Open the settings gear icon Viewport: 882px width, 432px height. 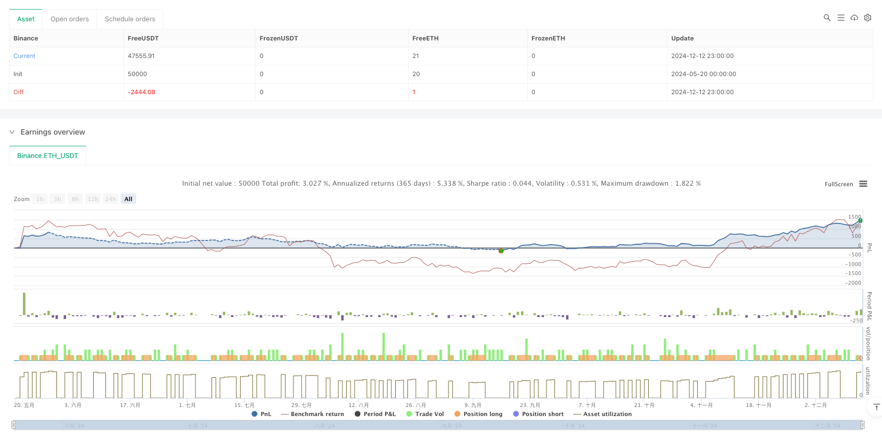[868, 18]
